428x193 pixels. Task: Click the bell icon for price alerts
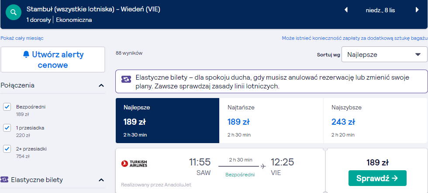tap(26, 55)
